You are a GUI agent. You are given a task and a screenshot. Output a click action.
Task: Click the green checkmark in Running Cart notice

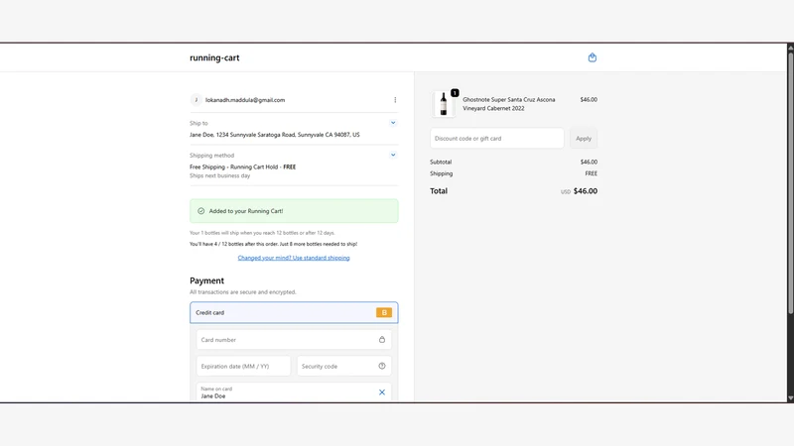click(x=201, y=211)
